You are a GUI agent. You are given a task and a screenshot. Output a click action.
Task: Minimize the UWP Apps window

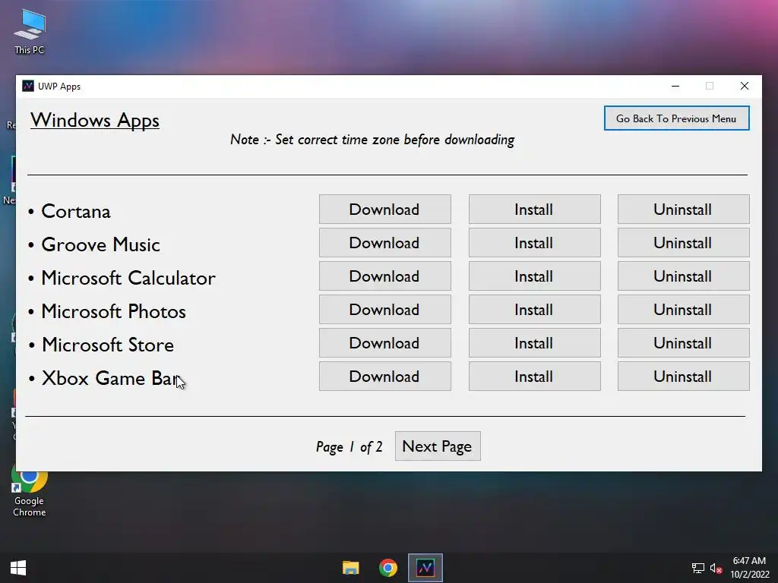(x=675, y=86)
